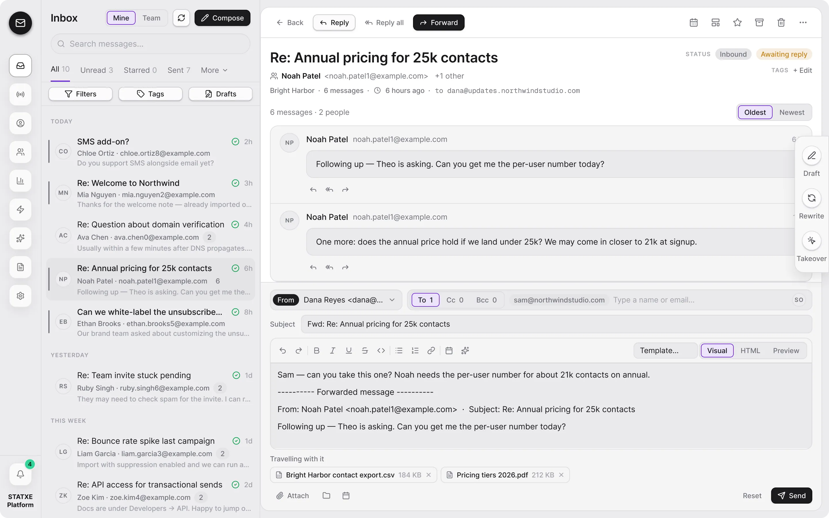Screen dimensions: 829x518
Task: Show the Unread tab
Action: [97, 70]
